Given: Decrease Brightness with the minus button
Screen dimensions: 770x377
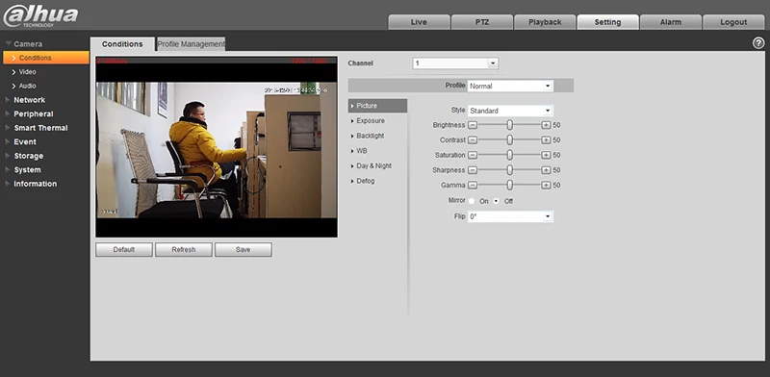Looking at the screenshot, I should 472,125.
